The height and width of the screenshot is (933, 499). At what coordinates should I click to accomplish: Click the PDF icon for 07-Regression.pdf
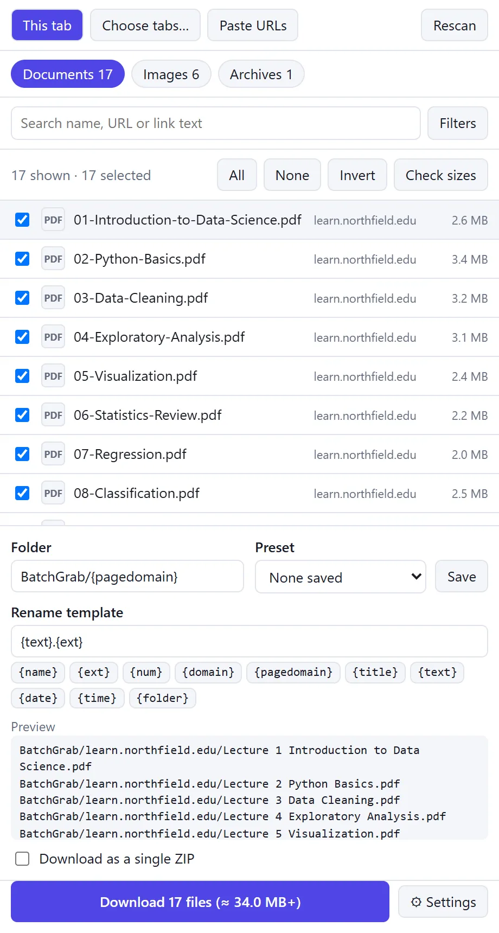coord(53,454)
